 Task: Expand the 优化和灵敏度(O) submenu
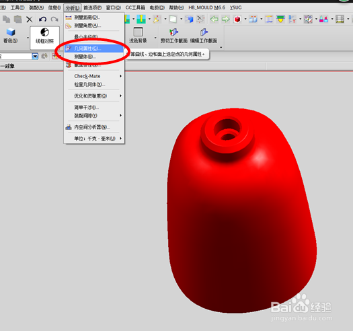click(94, 96)
